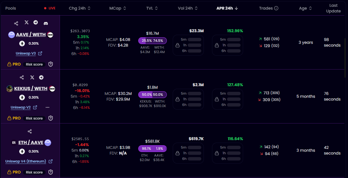Click the share icon above KEKIUS / WETH
The image size is (348, 178).
22,77
